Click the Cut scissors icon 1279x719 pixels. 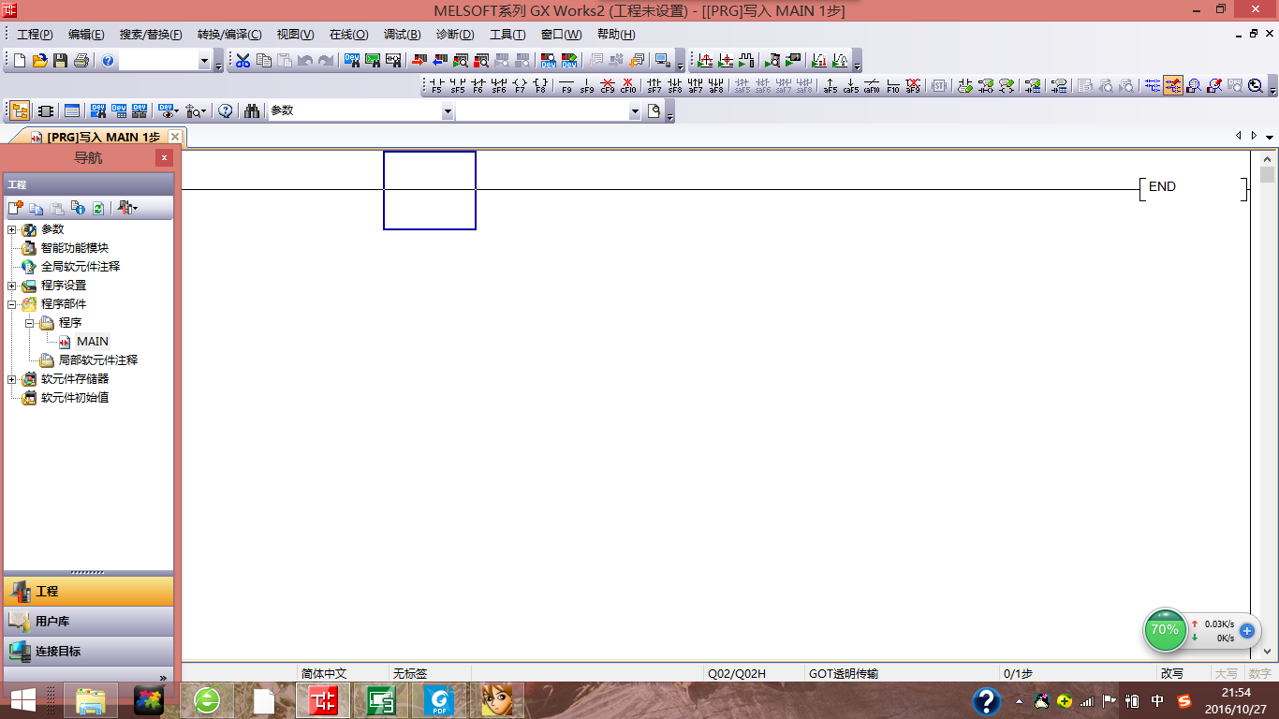(243, 61)
